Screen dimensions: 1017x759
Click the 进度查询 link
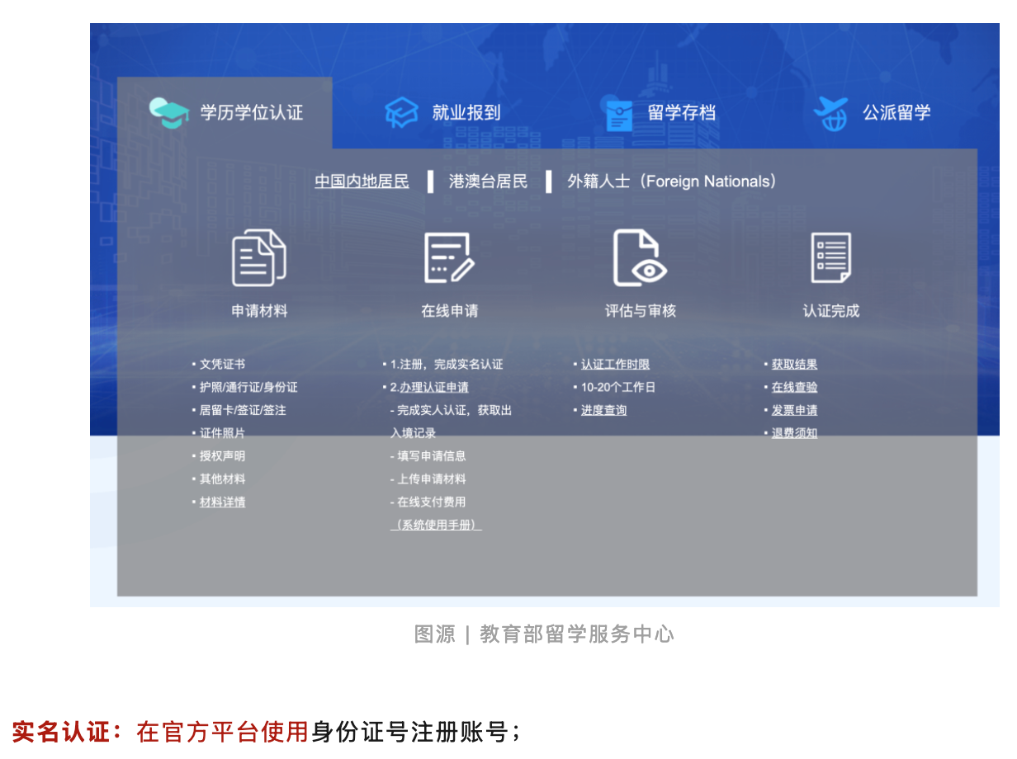pos(603,411)
